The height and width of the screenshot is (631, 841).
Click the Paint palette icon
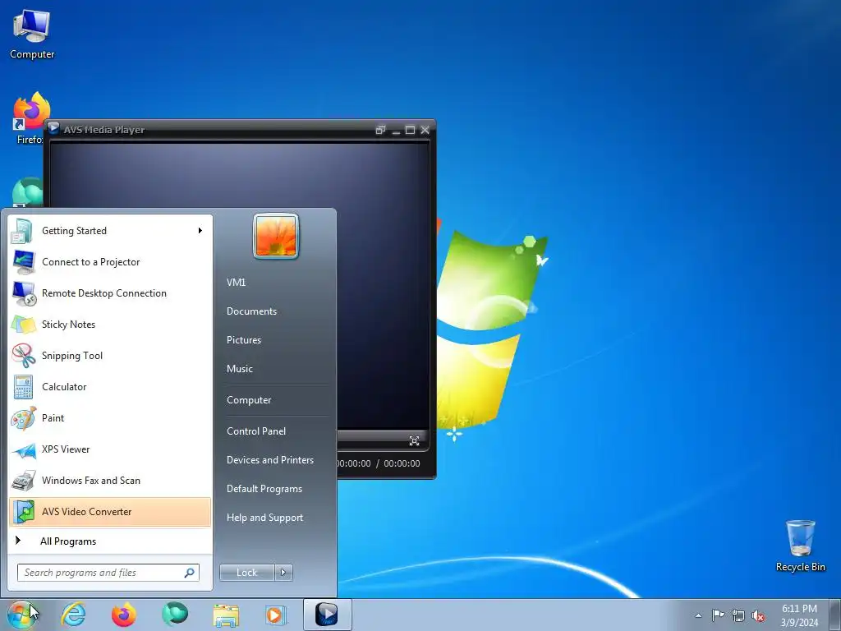pos(24,418)
